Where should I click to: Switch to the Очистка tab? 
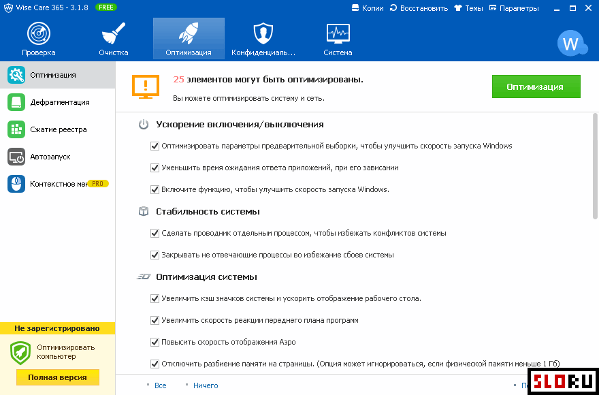point(114,39)
